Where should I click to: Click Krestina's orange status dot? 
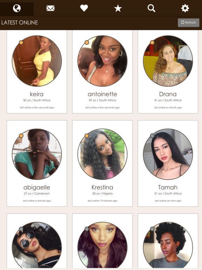[87, 136]
